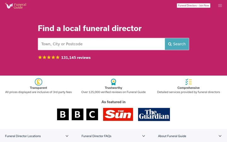Expand Funeral Director FAQs section
227x142 pixels.
point(113,136)
